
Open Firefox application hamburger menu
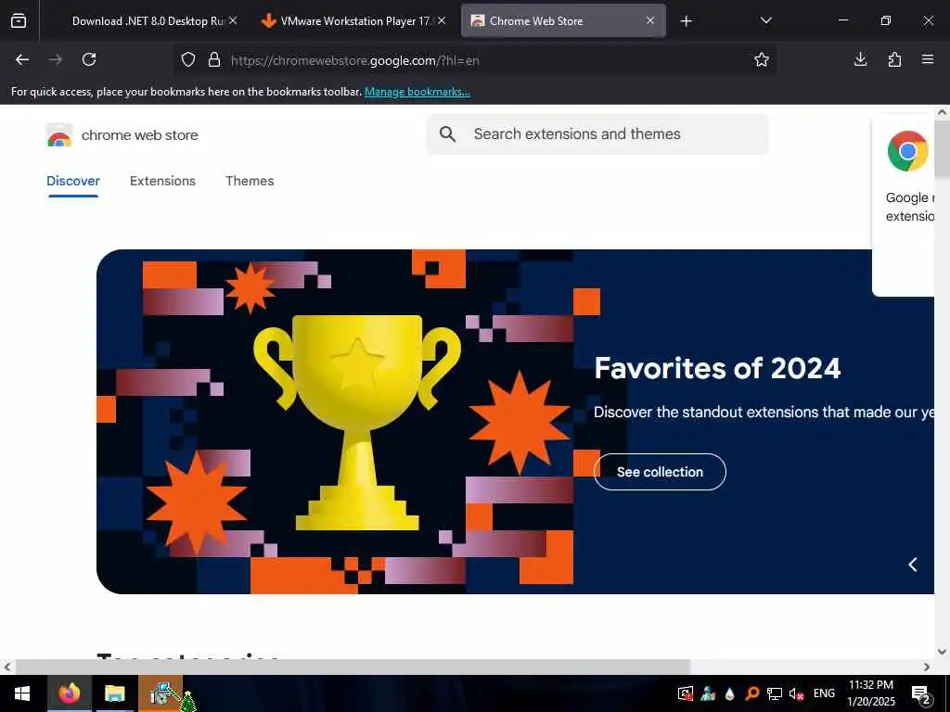(x=928, y=59)
